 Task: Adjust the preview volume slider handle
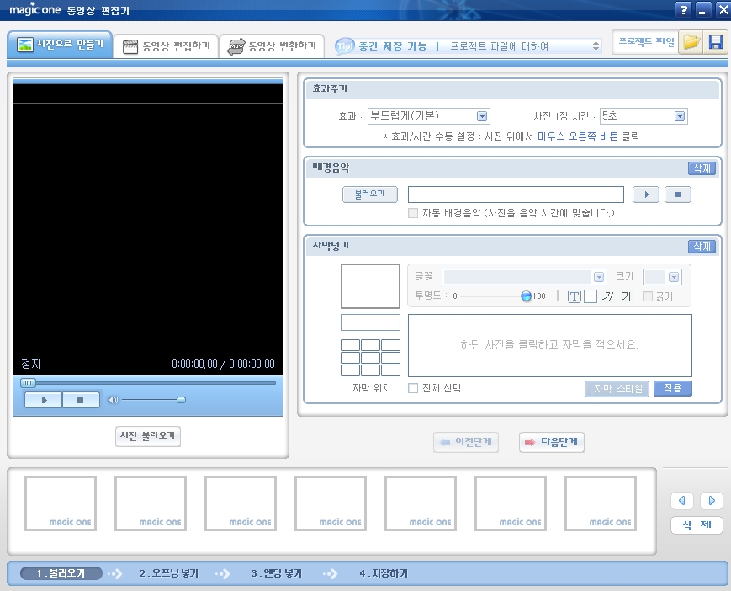tap(182, 400)
